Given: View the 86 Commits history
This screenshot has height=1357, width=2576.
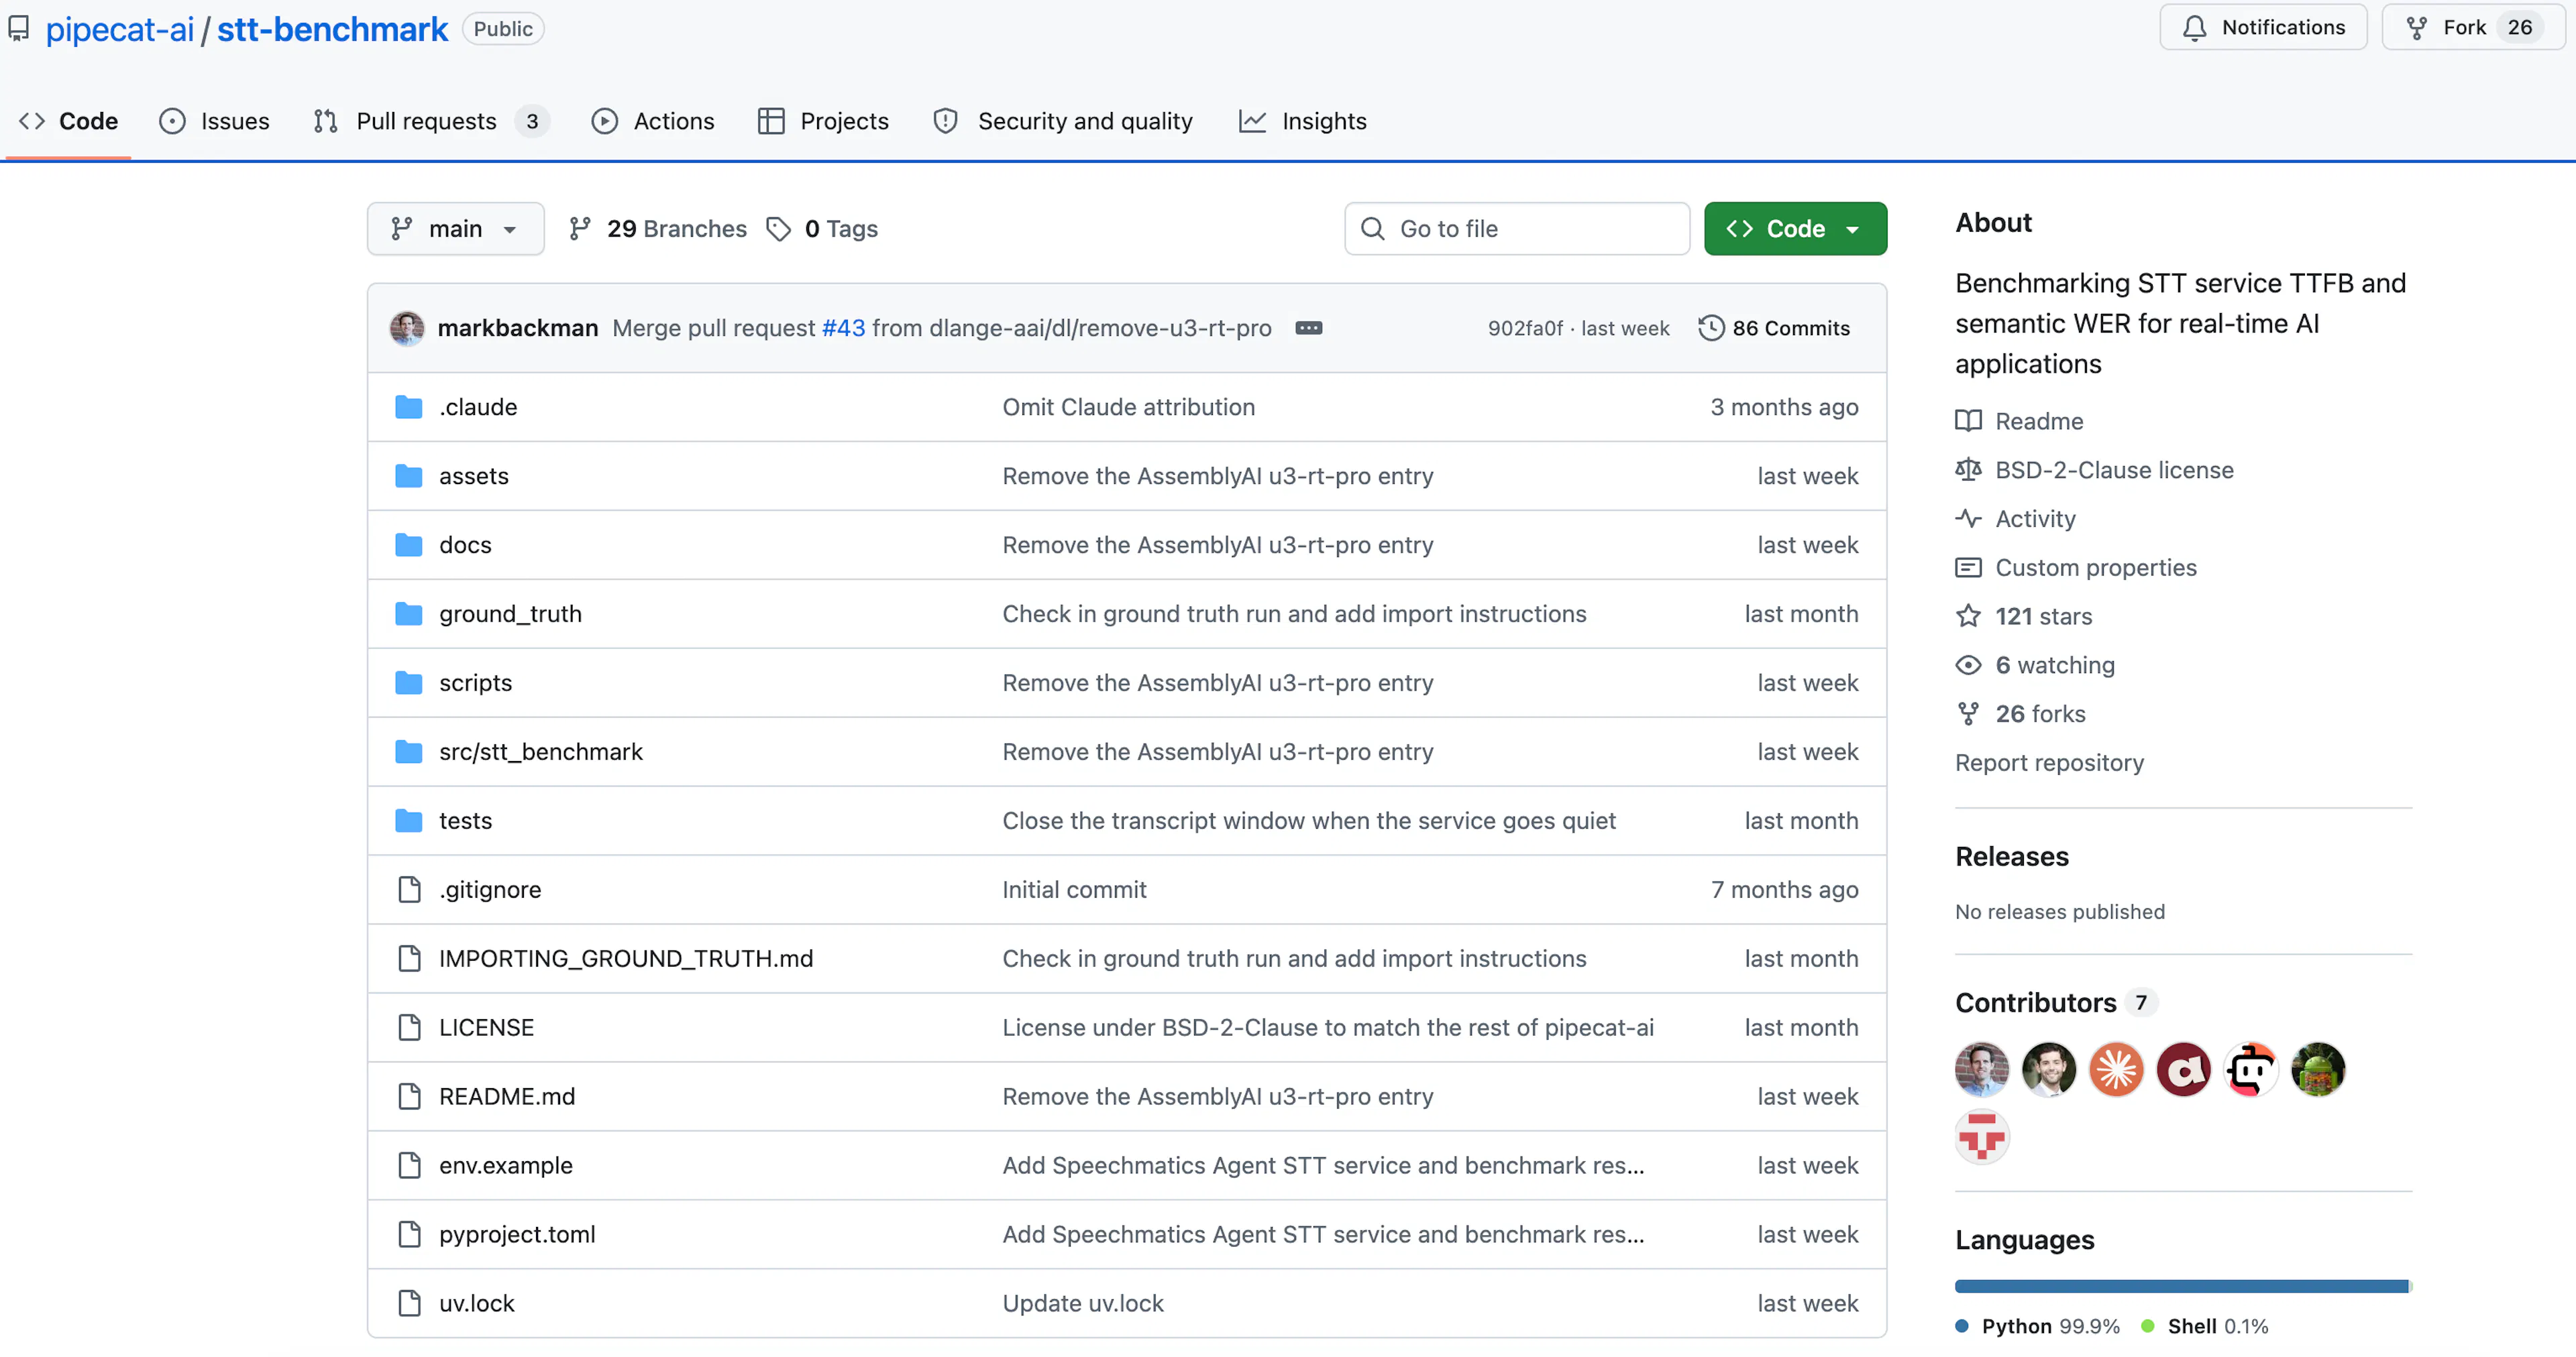Looking at the screenshot, I should tap(1774, 328).
